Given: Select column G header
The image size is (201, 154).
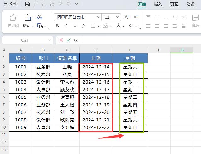Looking at the screenshot, I should [x=182, y=50].
